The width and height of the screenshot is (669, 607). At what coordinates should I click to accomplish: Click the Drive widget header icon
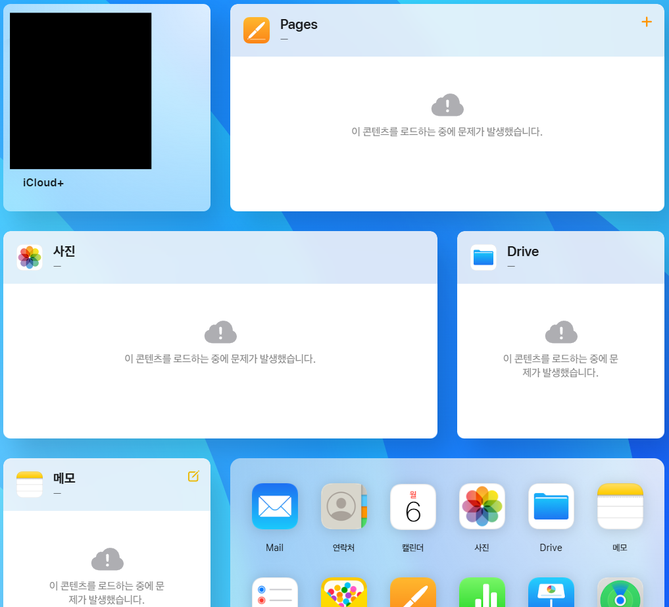(483, 257)
